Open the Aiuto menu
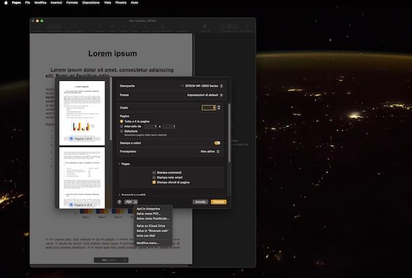Image resolution: width=412 pixels, height=278 pixels. (134, 3)
